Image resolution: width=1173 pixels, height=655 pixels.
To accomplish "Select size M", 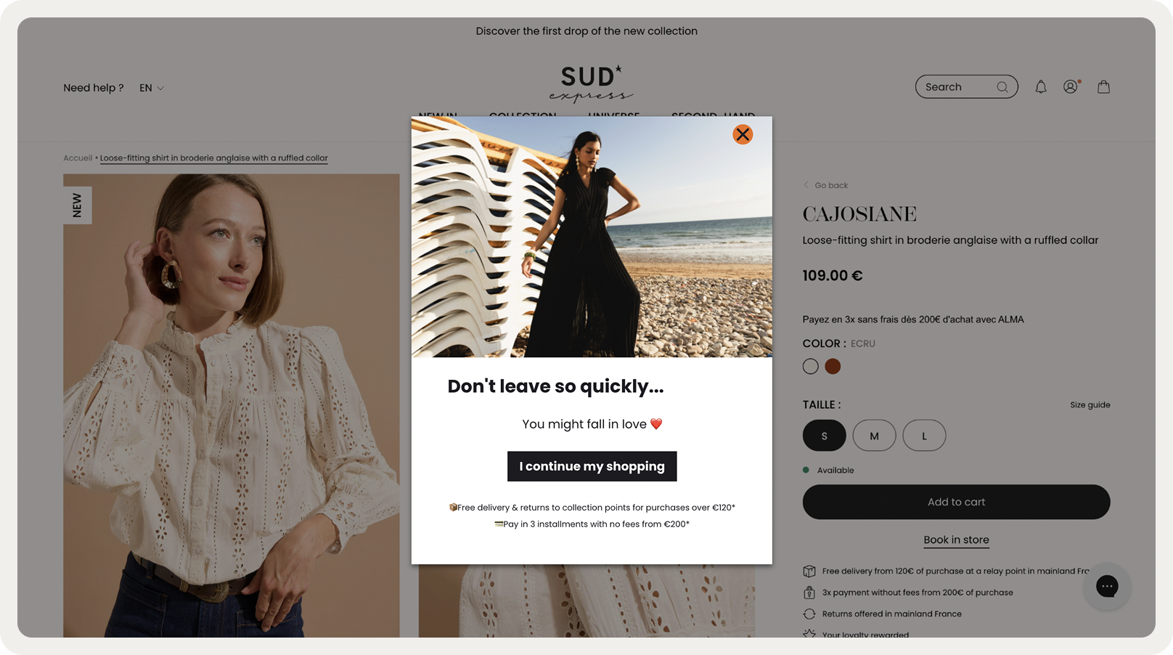I will point(874,436).
